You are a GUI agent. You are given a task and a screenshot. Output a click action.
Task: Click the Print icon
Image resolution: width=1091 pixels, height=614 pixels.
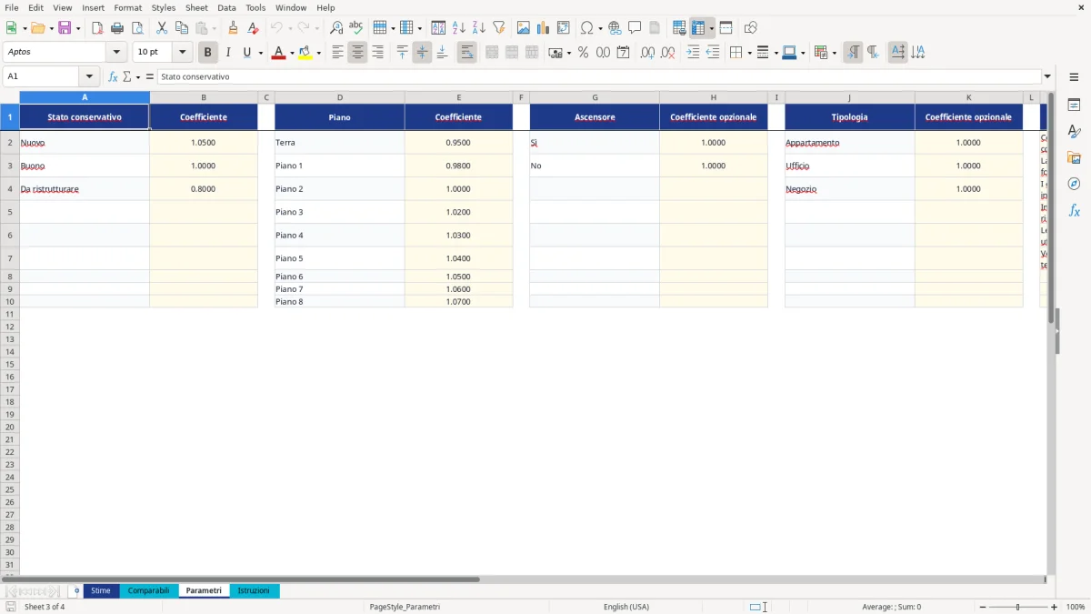pos(117,28)
